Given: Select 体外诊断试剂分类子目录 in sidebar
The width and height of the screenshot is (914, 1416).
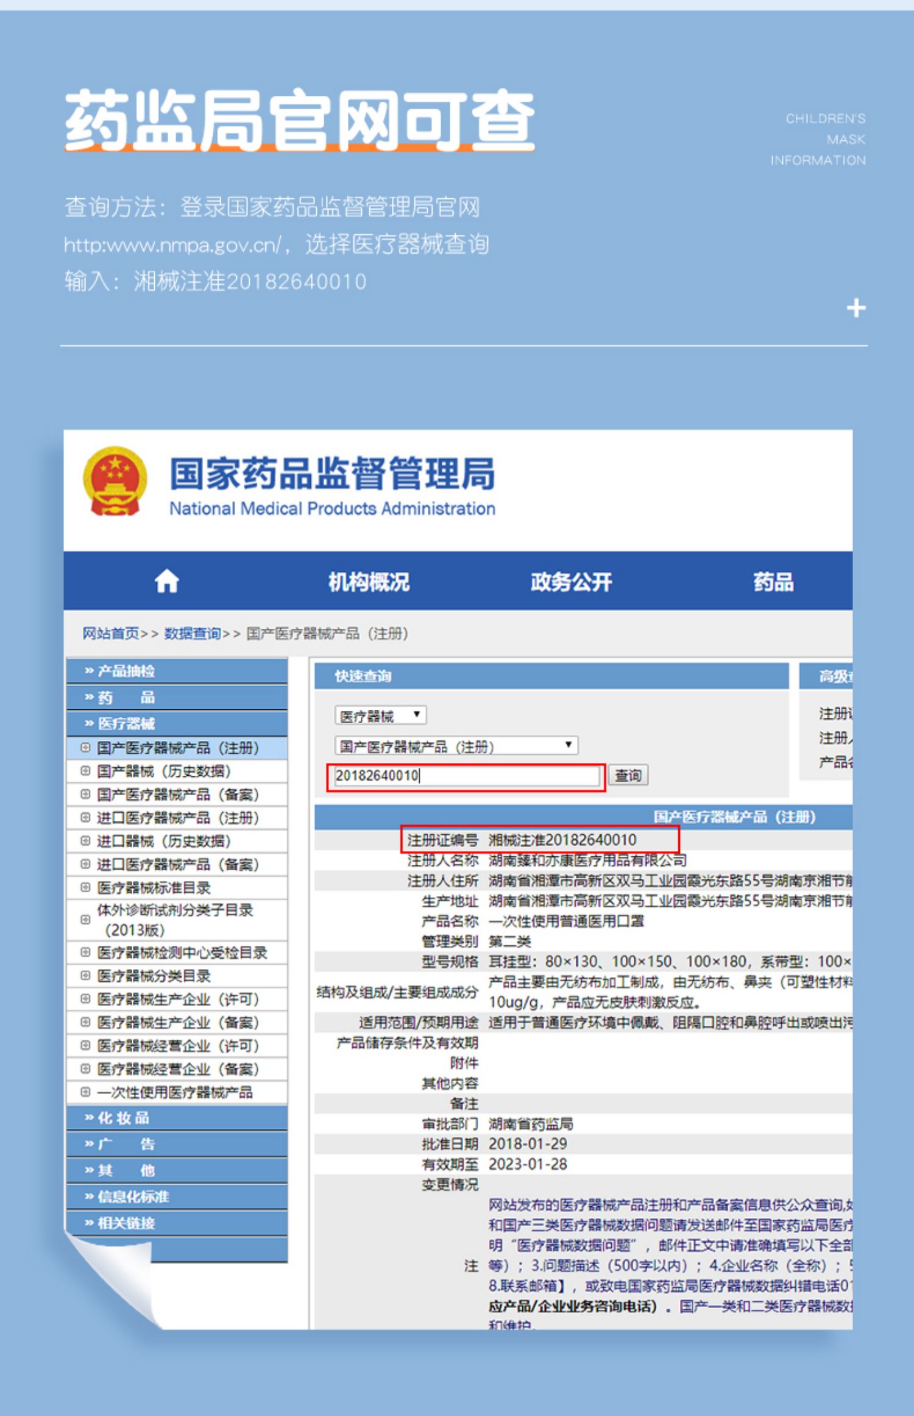Looking at the screenshot, I should 177,920.
